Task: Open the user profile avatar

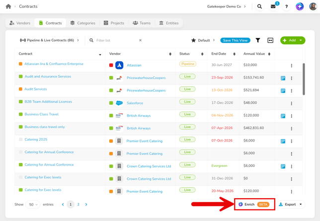Action: (313, 6)
